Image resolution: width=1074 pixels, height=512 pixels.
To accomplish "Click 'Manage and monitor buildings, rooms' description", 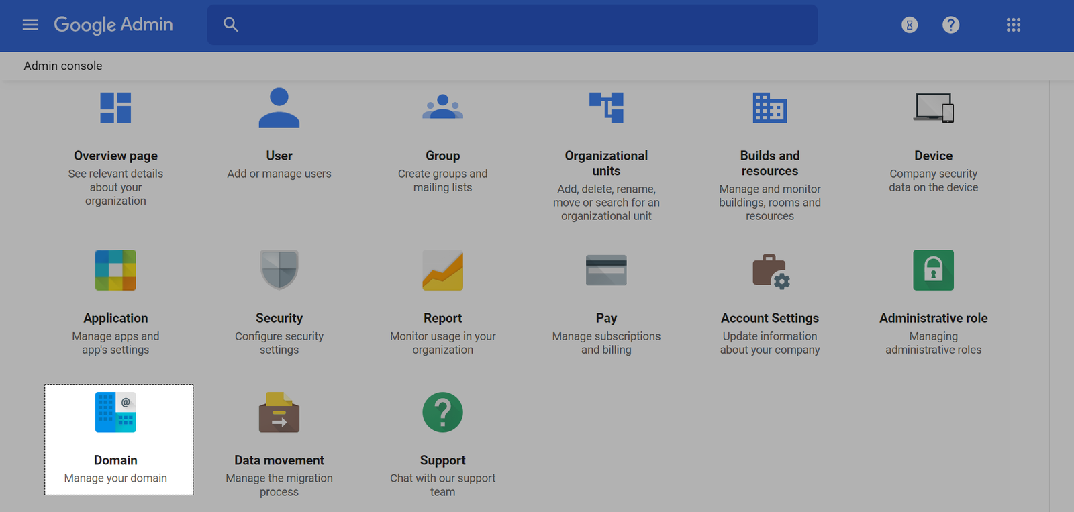I will (x=770, y=203).
